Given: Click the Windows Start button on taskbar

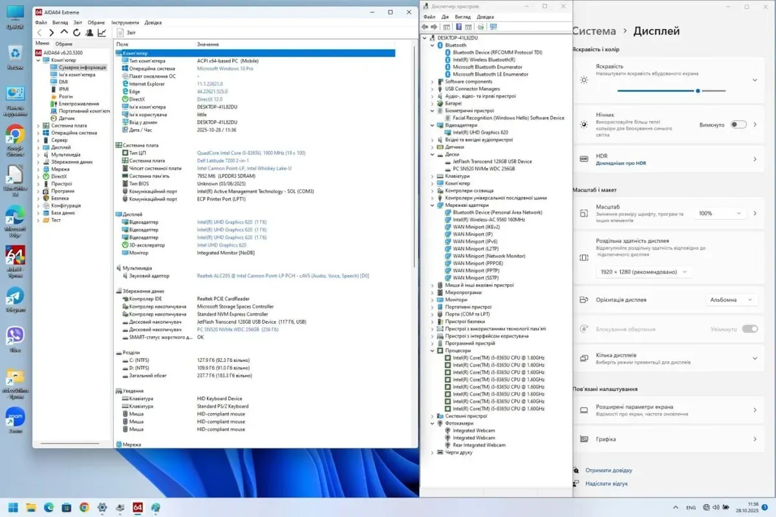Looking at the screenshot, I should point(13,507).
